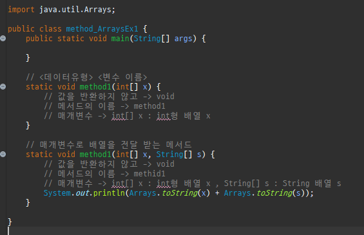Click 'println' in the print statement
The image size is (364, 235).
point(109,193)
